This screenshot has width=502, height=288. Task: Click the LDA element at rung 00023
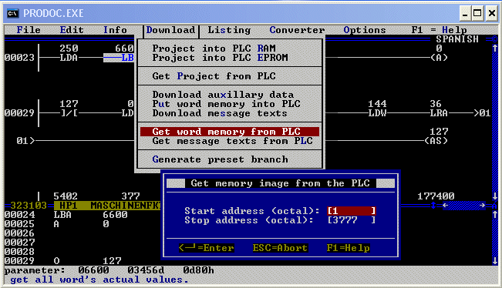click(x=69, y=58)
